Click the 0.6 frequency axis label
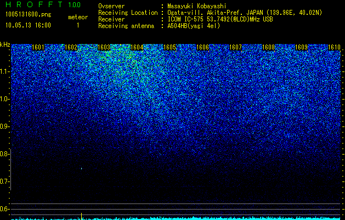The width and height of the screenshot is (345, 220). 4,209
